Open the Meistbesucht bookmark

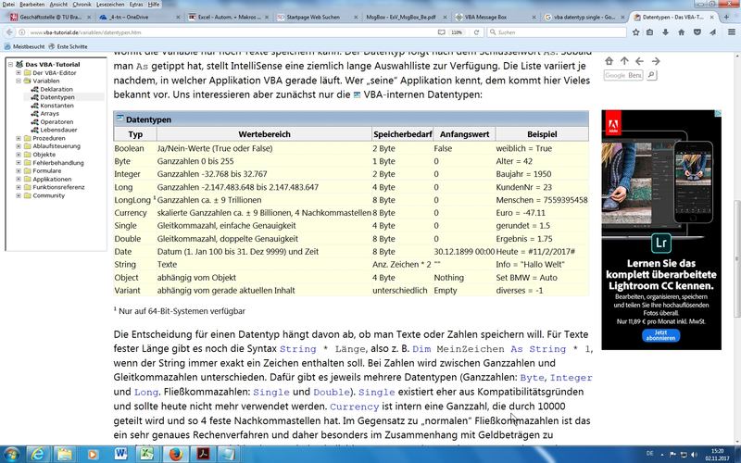26,44
